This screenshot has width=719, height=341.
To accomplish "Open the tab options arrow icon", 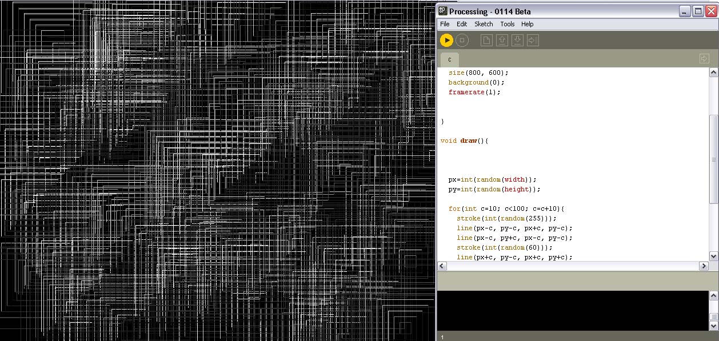I will pyautogui.click(x=704, y=58).
